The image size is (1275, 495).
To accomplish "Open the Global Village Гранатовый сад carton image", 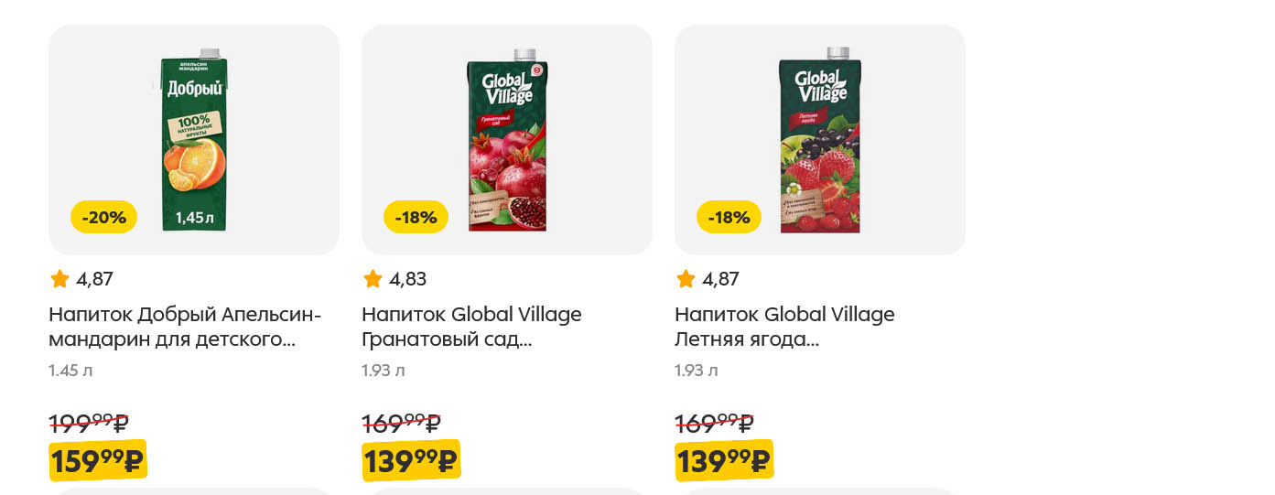I will (507, 140).
